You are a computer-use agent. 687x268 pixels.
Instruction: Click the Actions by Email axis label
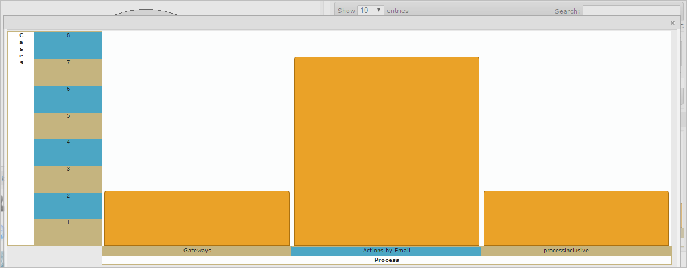(x=386, y=251)
